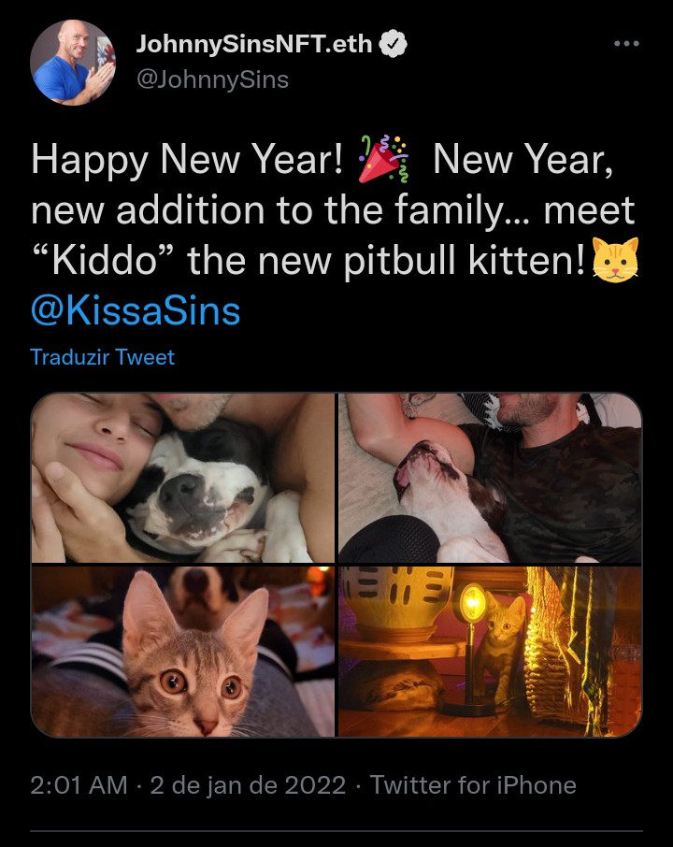Open the JohnnySinsNFT.eth display name
This screenshot has height=847, width=673.
[254, 44]
